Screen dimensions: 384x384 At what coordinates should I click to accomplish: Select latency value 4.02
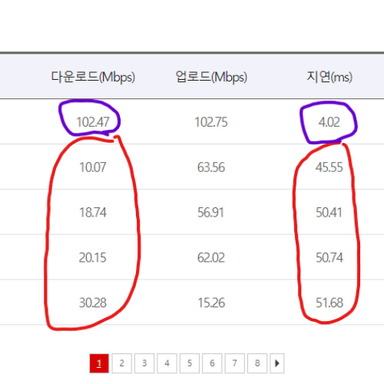(x=329, y=122)
